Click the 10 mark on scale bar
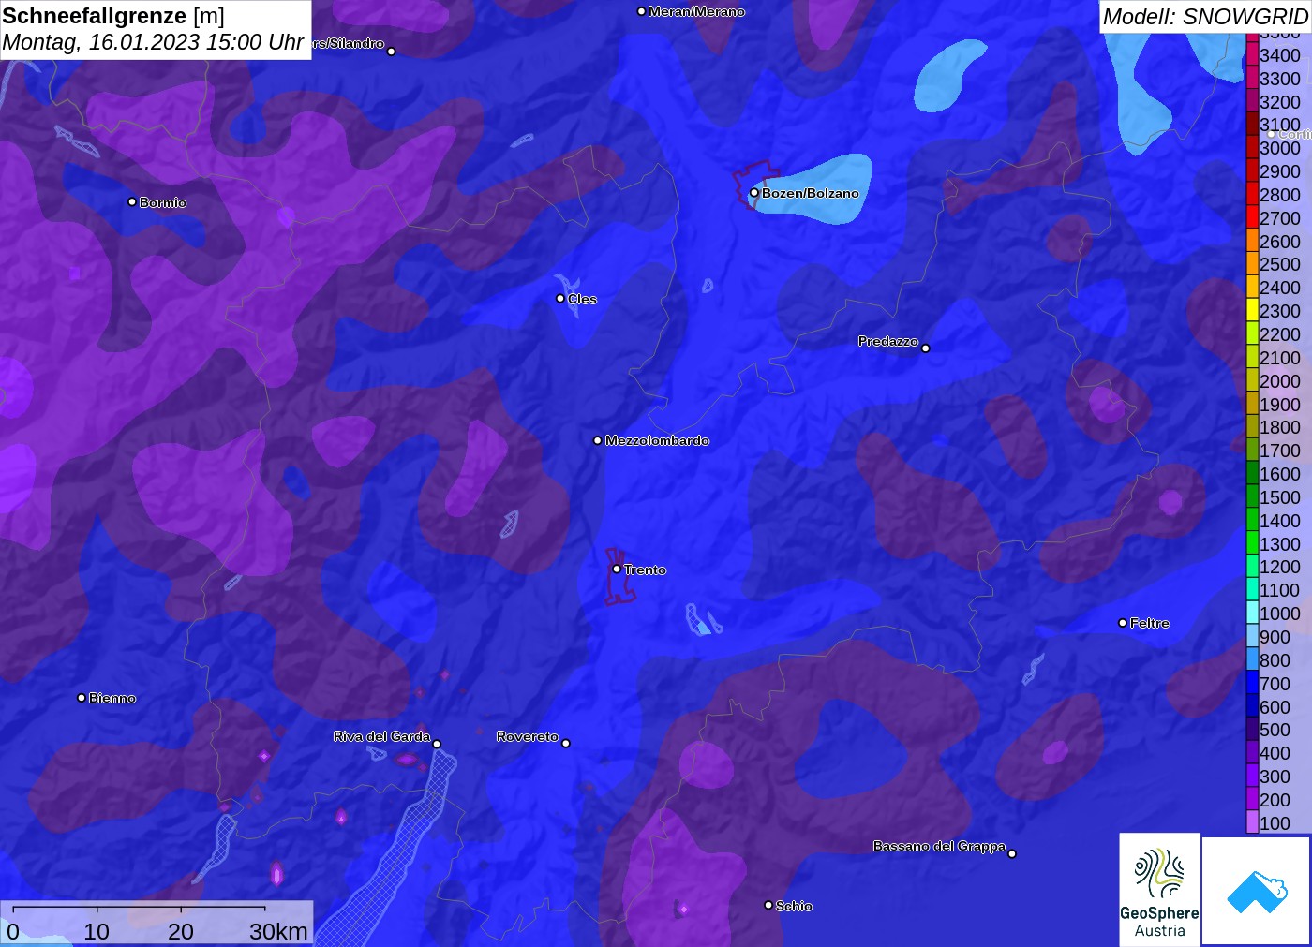Viewport: 1312px width, 947px height. pos(97,932)
